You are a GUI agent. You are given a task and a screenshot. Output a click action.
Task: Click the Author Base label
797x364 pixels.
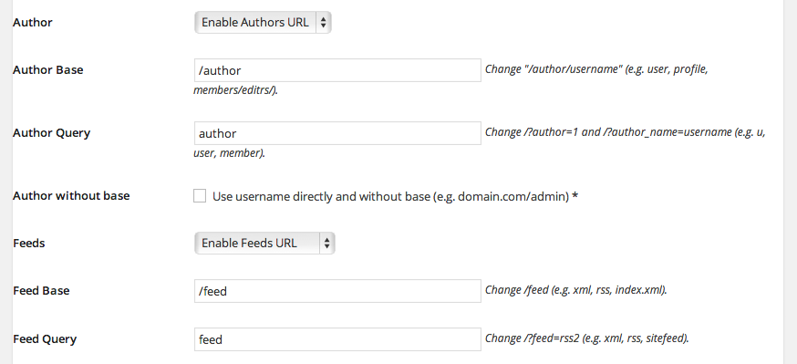[x=47, y=69]
